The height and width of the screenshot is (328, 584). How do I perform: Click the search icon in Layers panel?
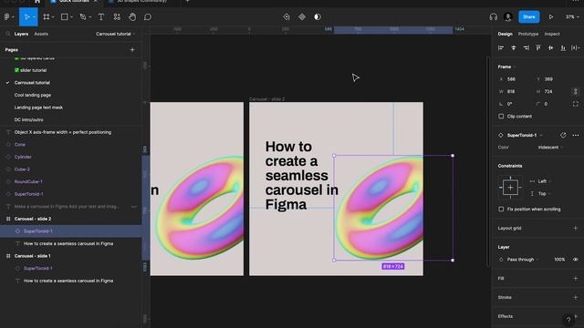pyautogui.click(x=8, y=34)
